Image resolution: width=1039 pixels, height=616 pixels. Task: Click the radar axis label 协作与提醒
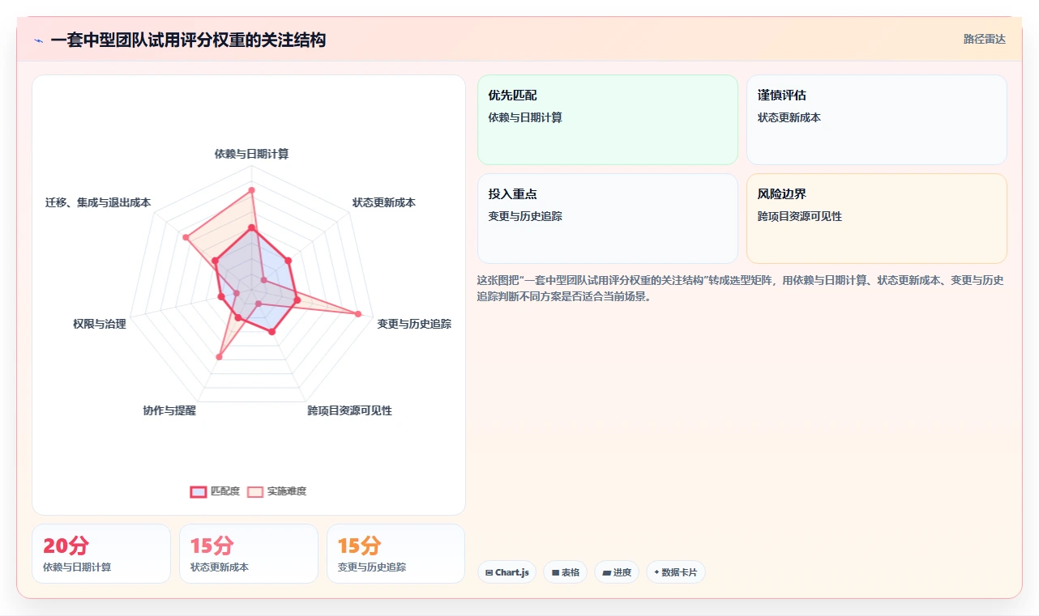coord(169,410)
